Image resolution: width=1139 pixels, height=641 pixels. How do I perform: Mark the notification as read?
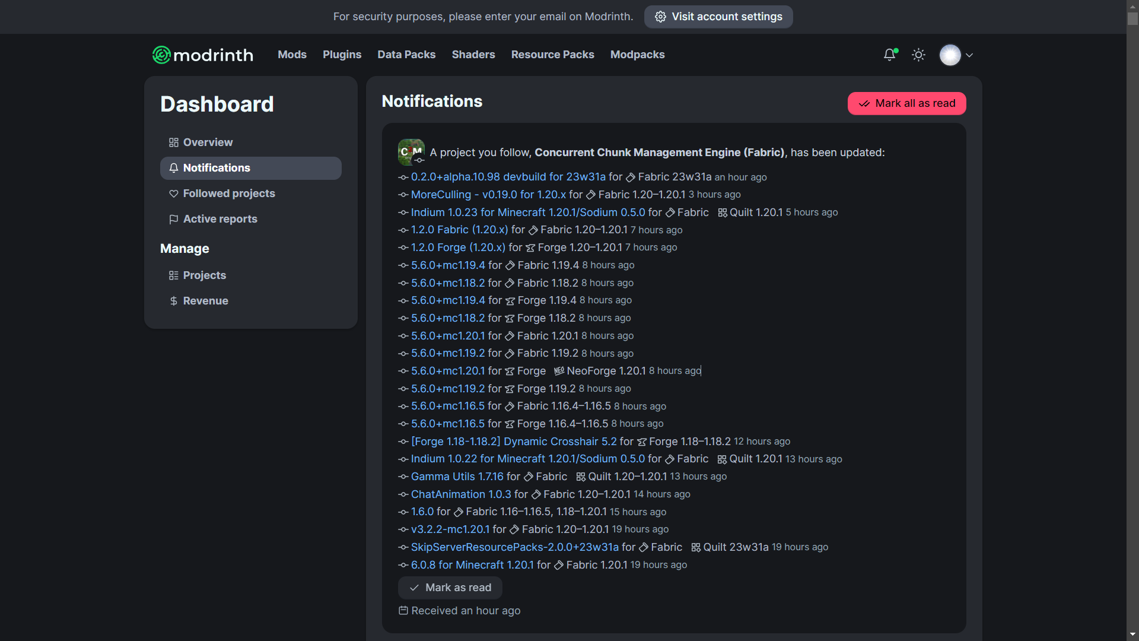tap(449, 588)
